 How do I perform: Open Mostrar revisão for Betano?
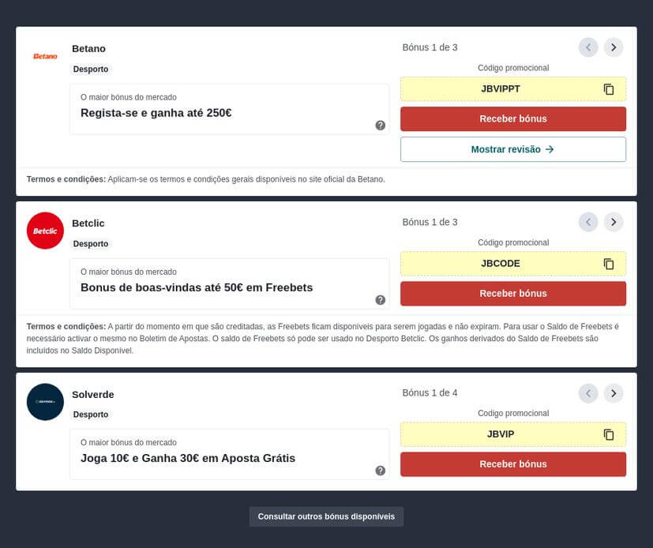point(513,149)
